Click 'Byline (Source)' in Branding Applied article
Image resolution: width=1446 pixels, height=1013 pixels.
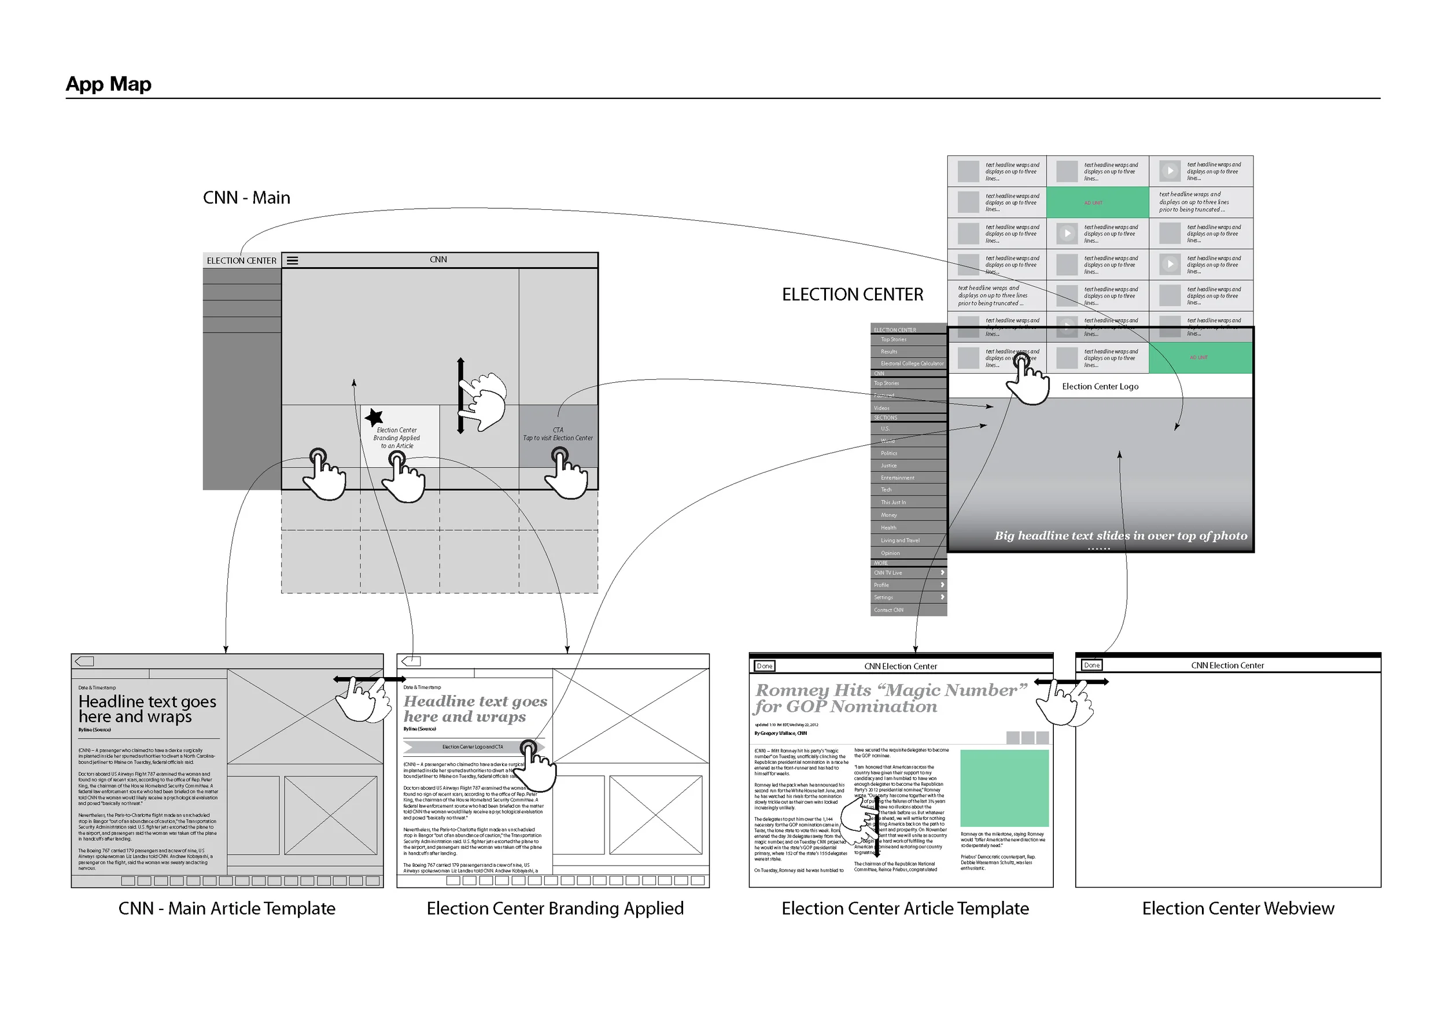[419, 729]
